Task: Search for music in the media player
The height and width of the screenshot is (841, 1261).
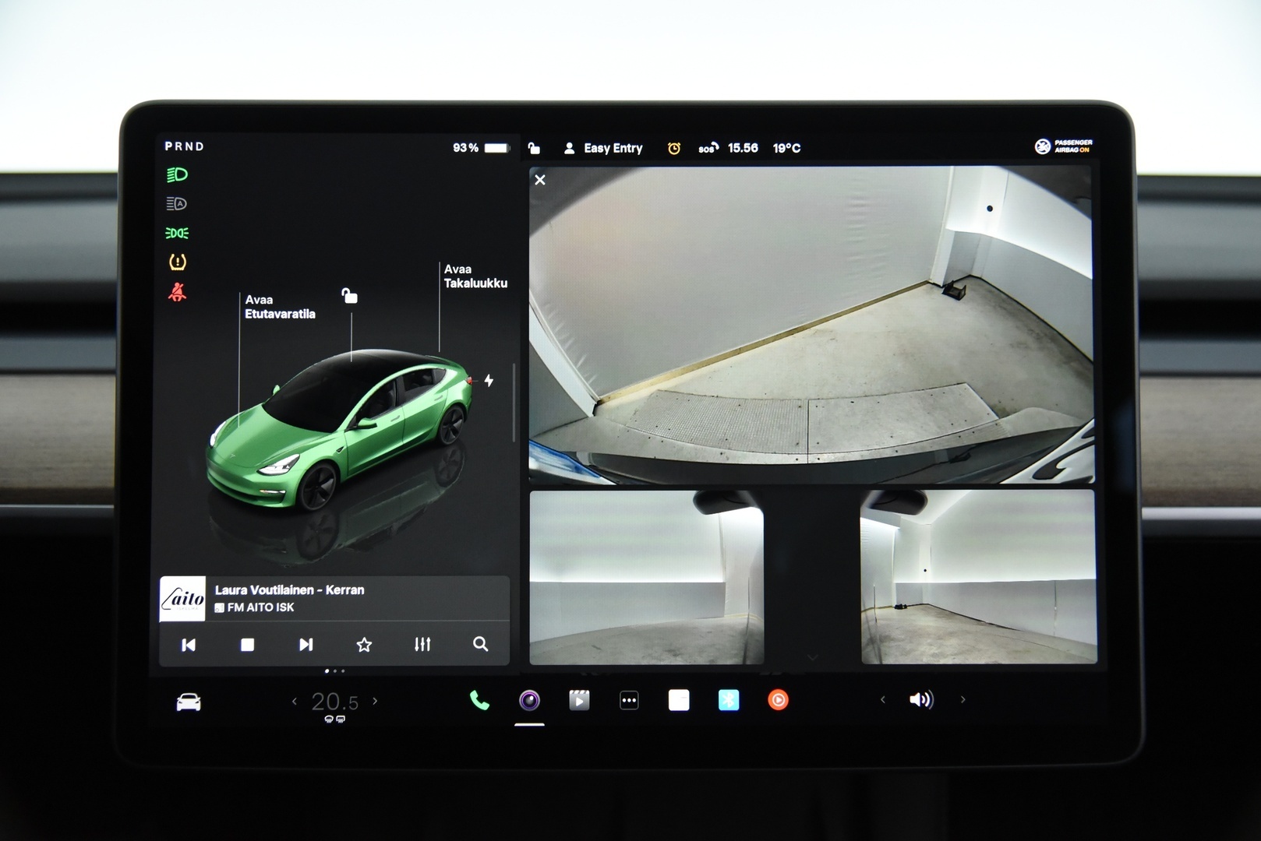Action: pos(480,644)
